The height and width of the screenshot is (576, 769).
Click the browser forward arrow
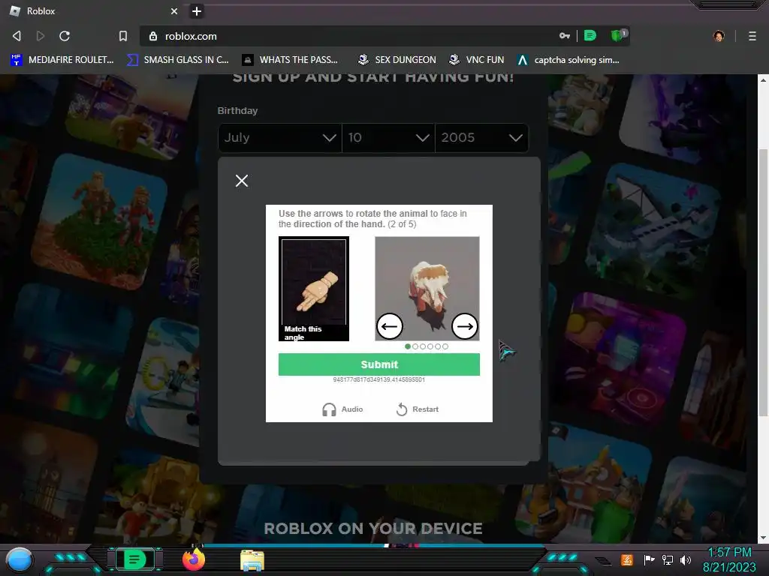41,36
